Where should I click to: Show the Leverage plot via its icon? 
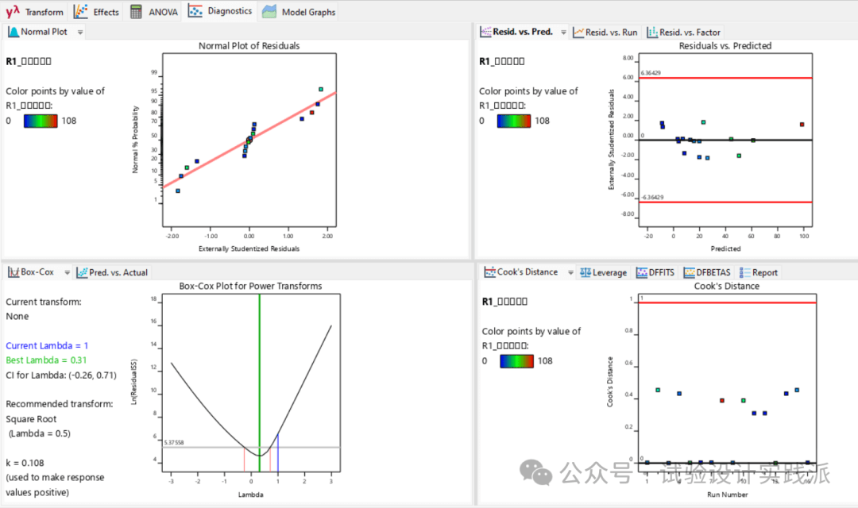pos(584,272)
